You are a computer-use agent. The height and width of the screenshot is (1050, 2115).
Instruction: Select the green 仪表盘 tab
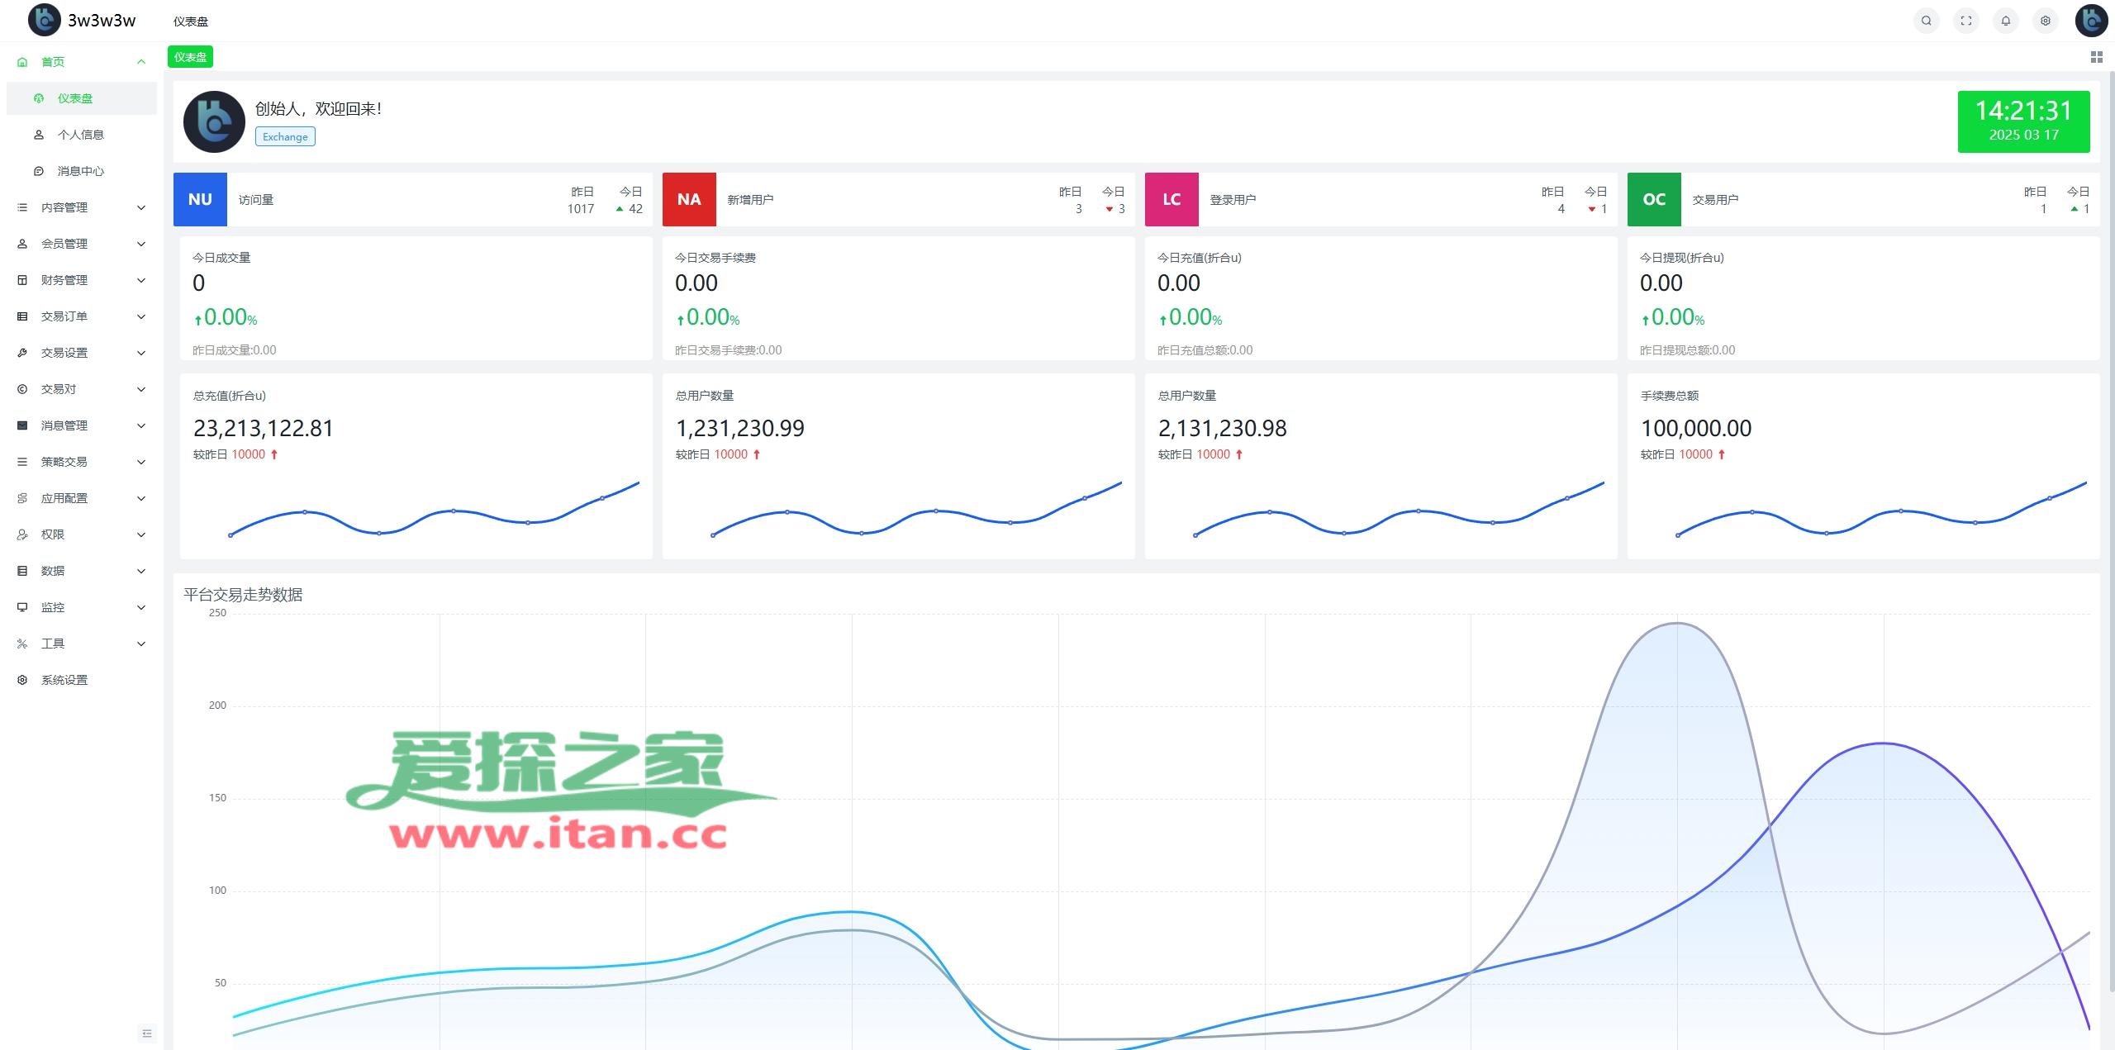[x=190, y=57]
